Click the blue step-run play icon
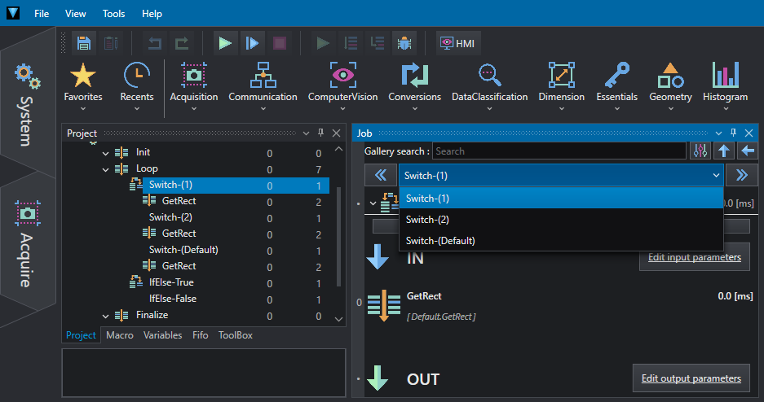Screen dimensions: 764x402 tap(252, 43)
